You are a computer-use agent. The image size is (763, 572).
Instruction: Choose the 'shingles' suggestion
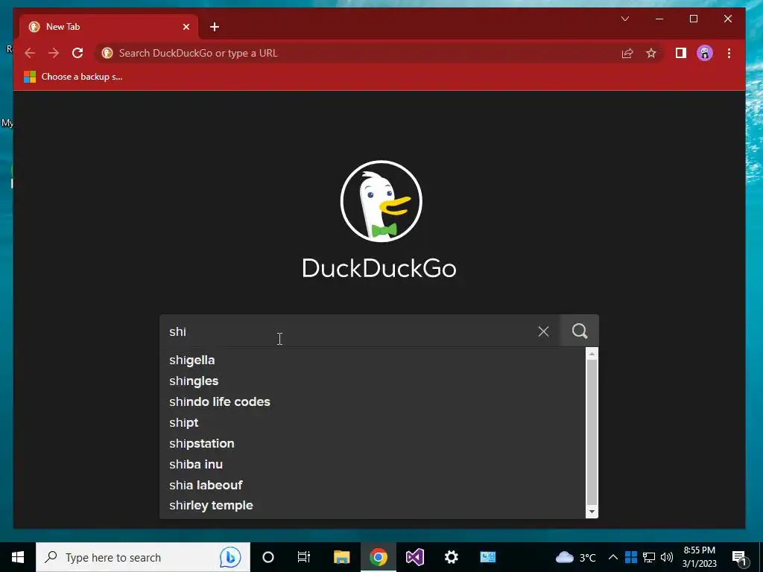click(373, 381)
